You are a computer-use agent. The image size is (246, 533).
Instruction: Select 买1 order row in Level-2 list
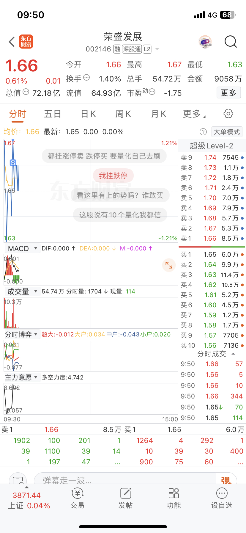click(212, 254)
